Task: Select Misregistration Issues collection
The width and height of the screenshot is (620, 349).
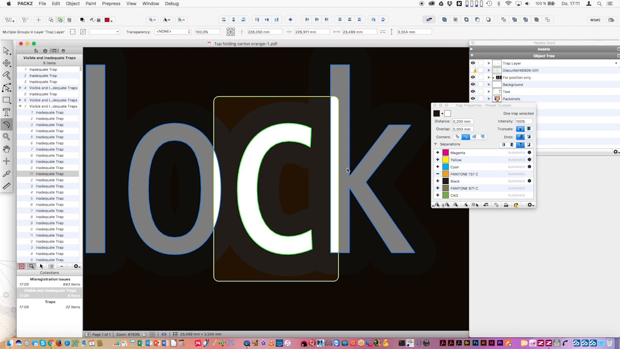Action: click(x=50, y=282)
